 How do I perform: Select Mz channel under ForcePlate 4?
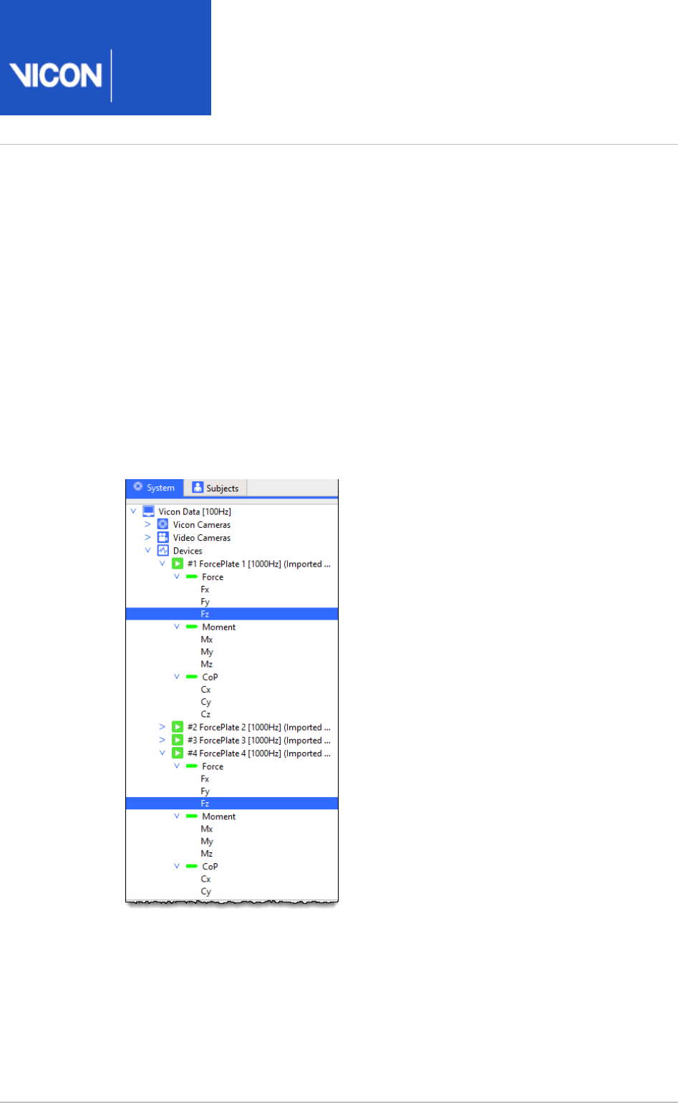pos(207,853)
